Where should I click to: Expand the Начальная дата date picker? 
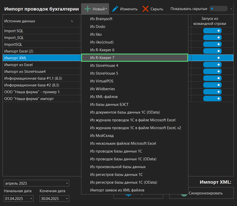tap(31, 199)
